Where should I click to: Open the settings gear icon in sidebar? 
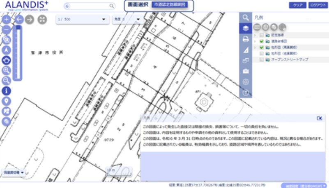246,82
